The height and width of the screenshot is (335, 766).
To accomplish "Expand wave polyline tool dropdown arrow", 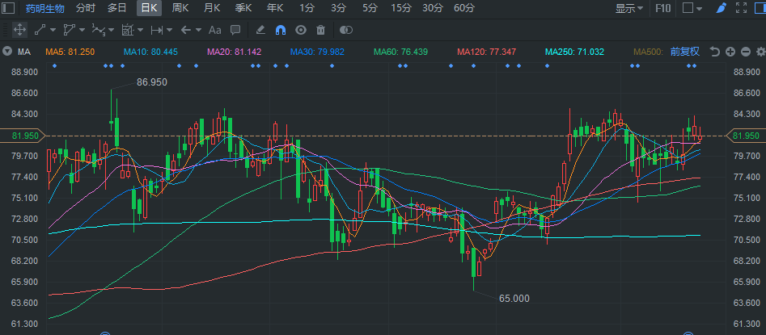I will pos(111,30).
